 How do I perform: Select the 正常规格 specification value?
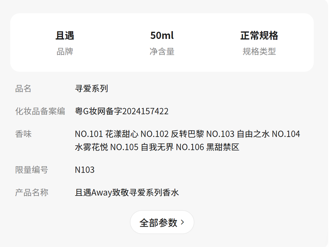tap(259, 35)
